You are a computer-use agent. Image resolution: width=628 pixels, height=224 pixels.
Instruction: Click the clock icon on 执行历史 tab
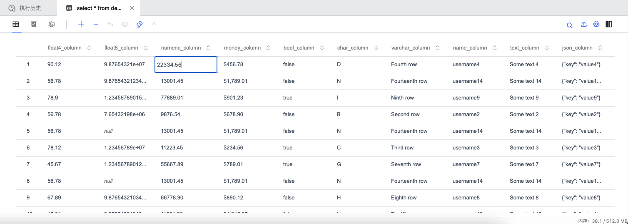click(x=12, y=8)
